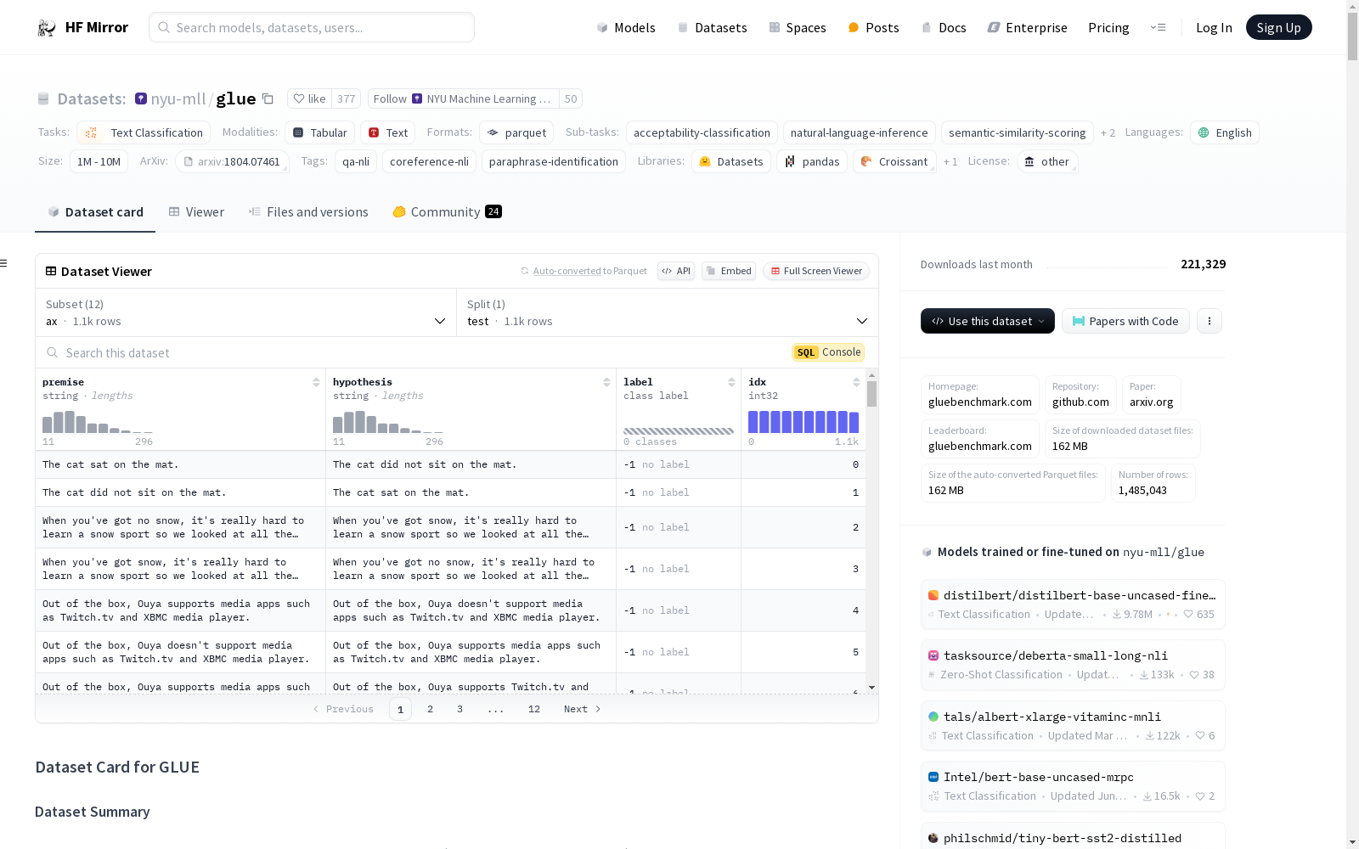Open the Files and versions tab
1359x849 pixels.
[308, 211]
